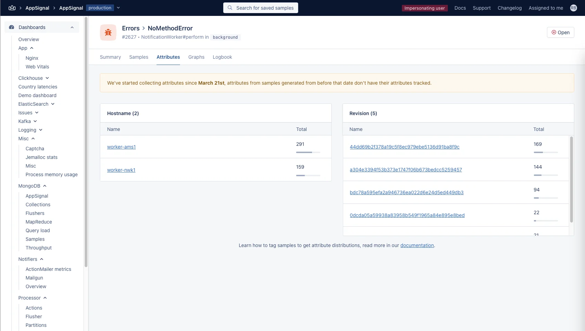
Task: Expand the Clickhouse sidebar group
Action: pyautogui.click(x=47, y=78)
